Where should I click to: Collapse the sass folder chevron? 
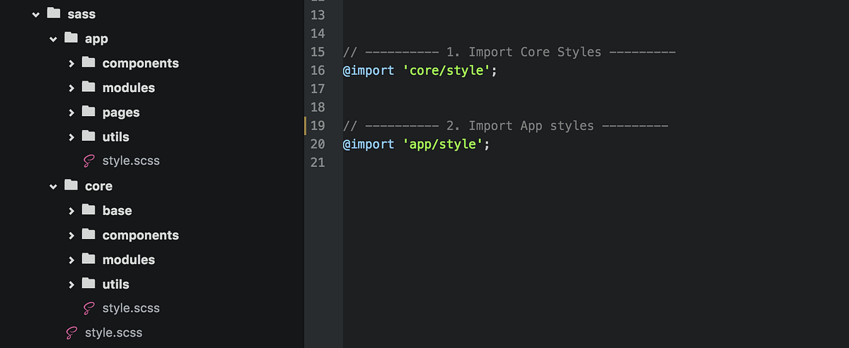coord(36,14)
